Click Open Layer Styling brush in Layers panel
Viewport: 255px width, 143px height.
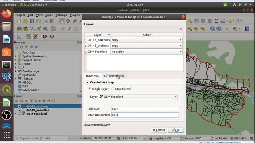click(x=16, y=101)
